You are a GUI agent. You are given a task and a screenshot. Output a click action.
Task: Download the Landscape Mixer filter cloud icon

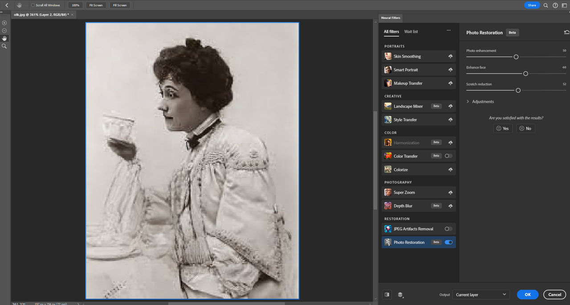pos(451,106)
